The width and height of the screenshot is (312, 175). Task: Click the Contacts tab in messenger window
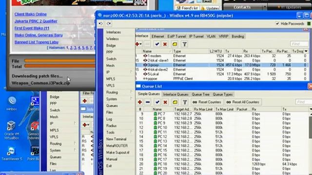[x=242, y=7]
